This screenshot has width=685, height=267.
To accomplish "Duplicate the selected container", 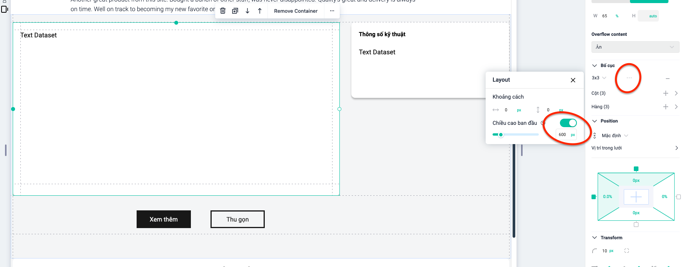I will coord(235,11).
